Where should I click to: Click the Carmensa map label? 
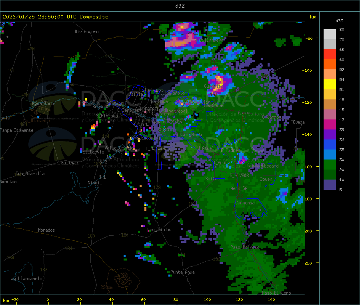click(x=245, y=203)
